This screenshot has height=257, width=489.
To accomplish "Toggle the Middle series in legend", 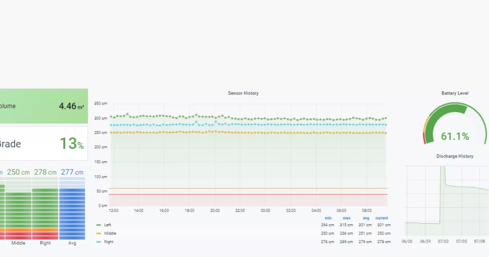I will [110, 233].
